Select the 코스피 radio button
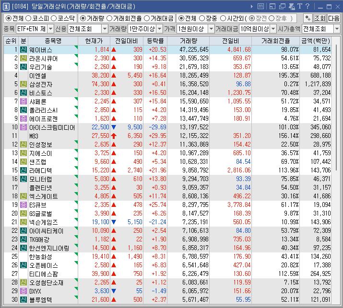 (x=28, y=18)
